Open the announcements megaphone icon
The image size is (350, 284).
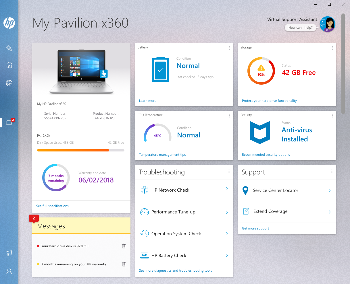click(x=9, y=253)
